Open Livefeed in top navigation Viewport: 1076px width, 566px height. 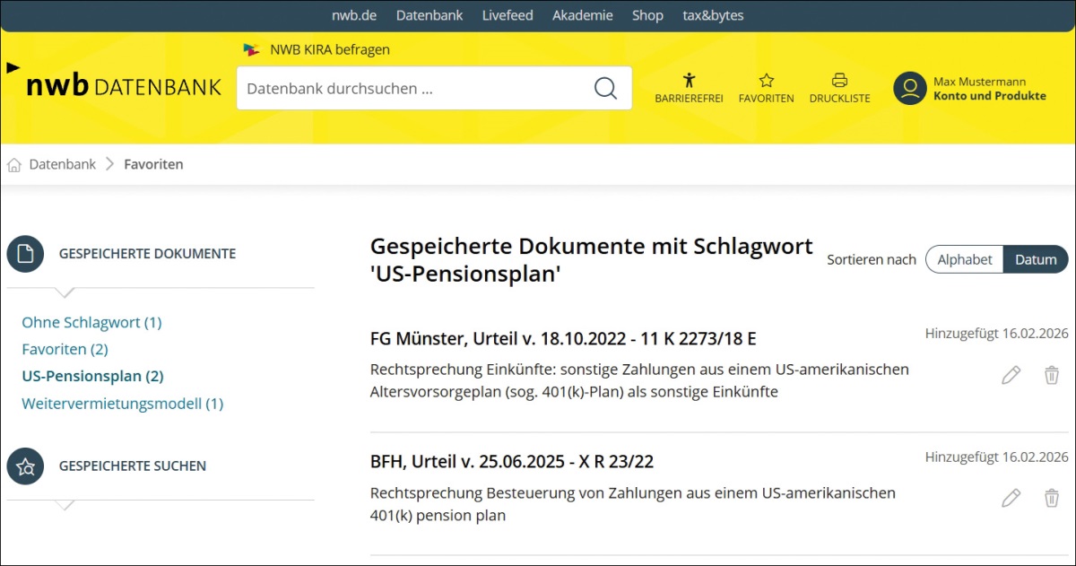tap(508, 15)
